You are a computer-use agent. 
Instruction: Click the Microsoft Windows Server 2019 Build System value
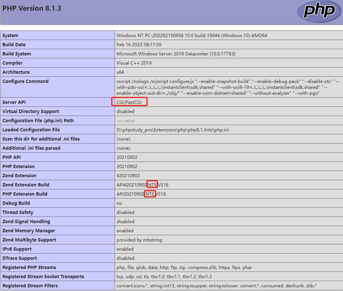176,54
